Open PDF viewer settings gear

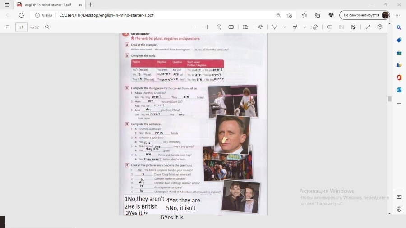(380, 27)
